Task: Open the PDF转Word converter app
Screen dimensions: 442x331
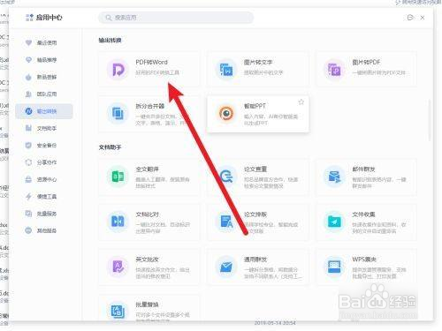Action: click(149, 70)
